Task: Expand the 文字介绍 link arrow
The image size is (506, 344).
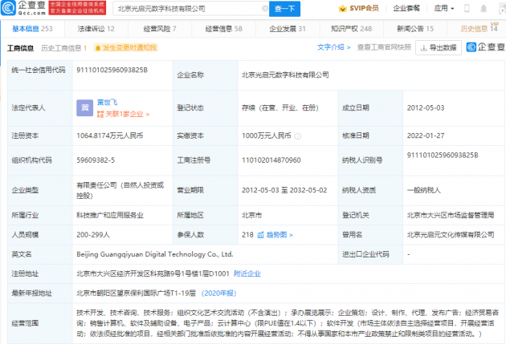Action: pyautogui.click(x=349, y=47)
